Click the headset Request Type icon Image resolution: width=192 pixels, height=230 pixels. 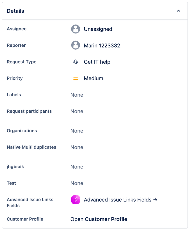76,62
